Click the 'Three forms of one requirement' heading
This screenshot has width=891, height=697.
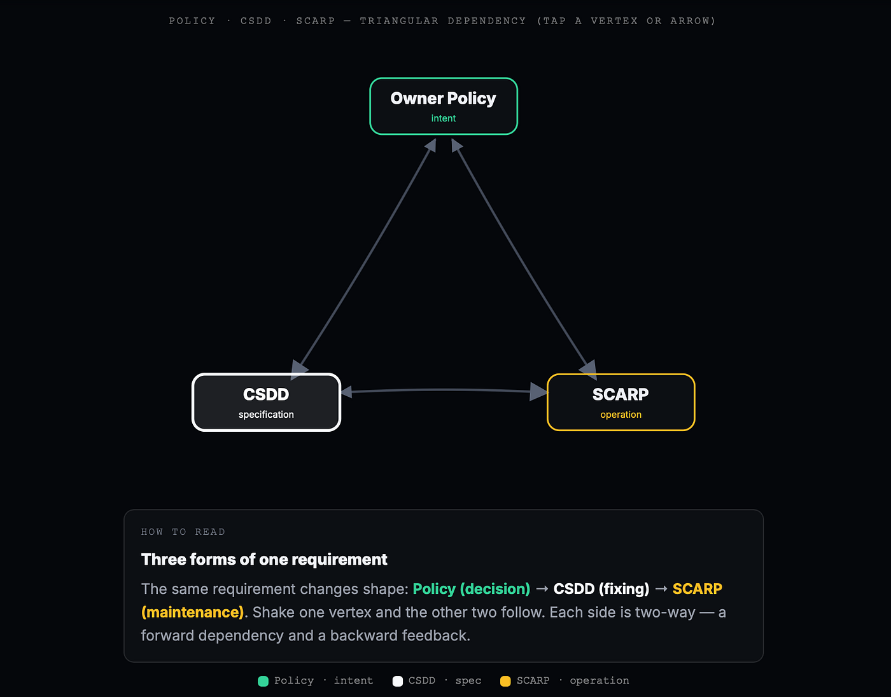pyautogui.click(x=264, y=560)
